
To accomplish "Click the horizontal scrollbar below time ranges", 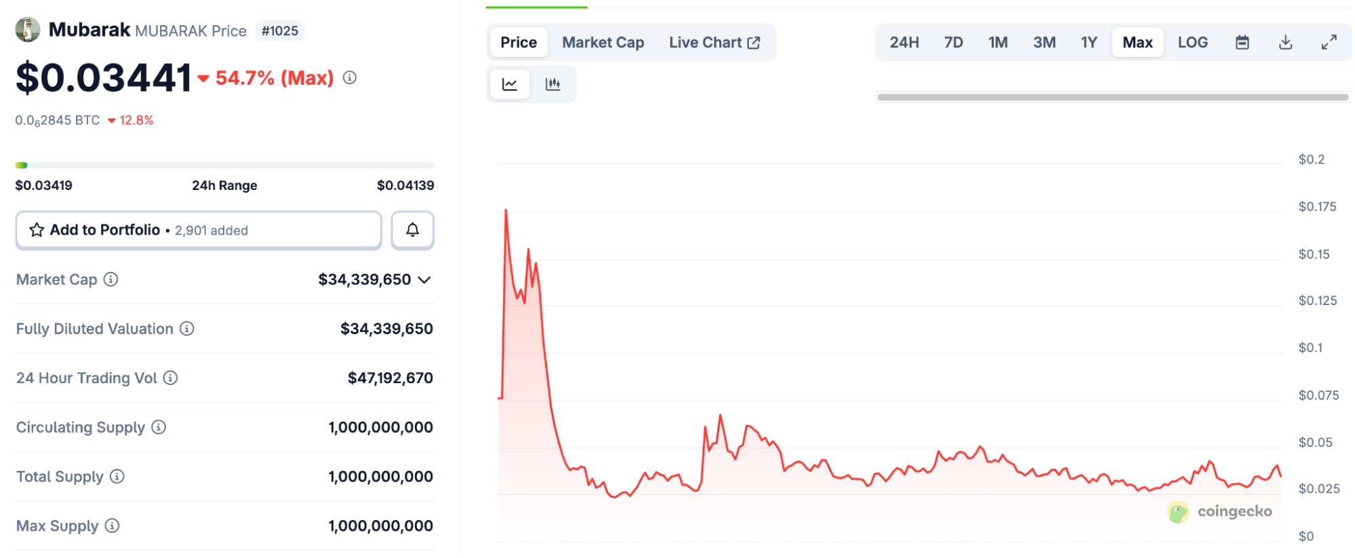I will pos(1112,98).
